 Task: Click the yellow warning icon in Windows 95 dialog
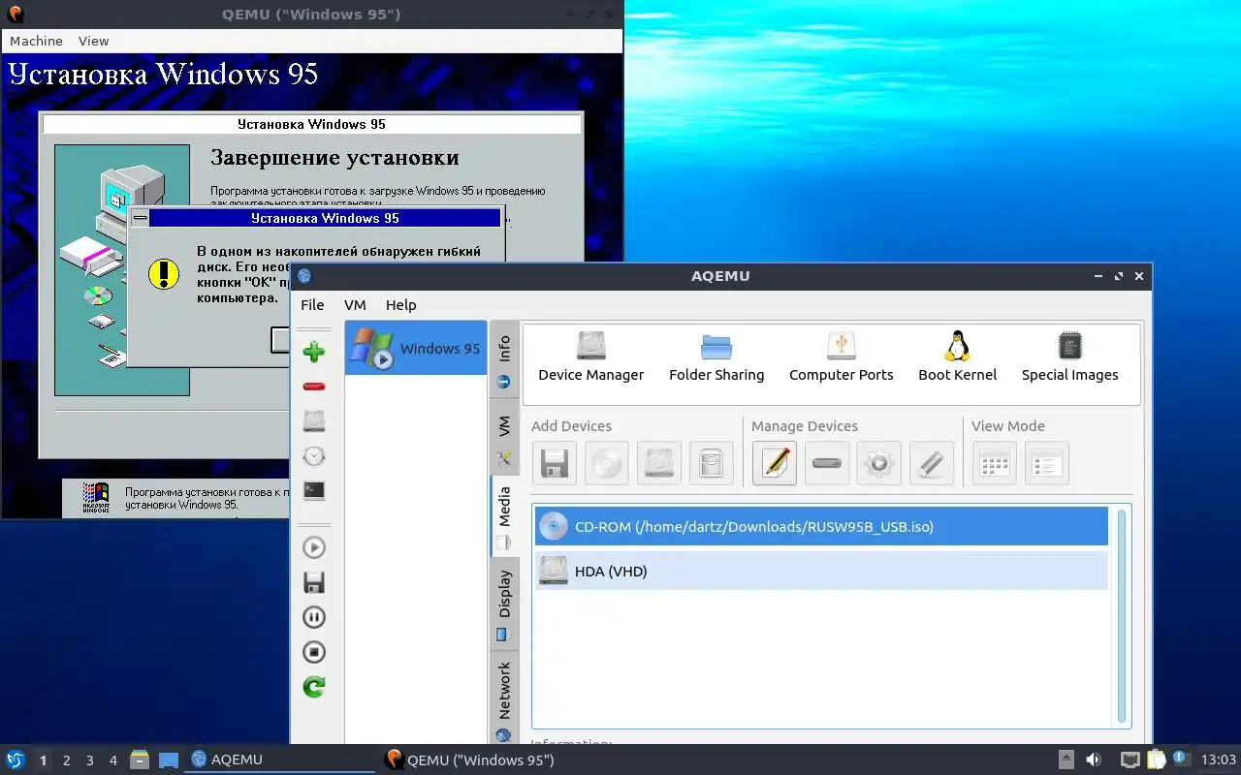tap(164, 274)
